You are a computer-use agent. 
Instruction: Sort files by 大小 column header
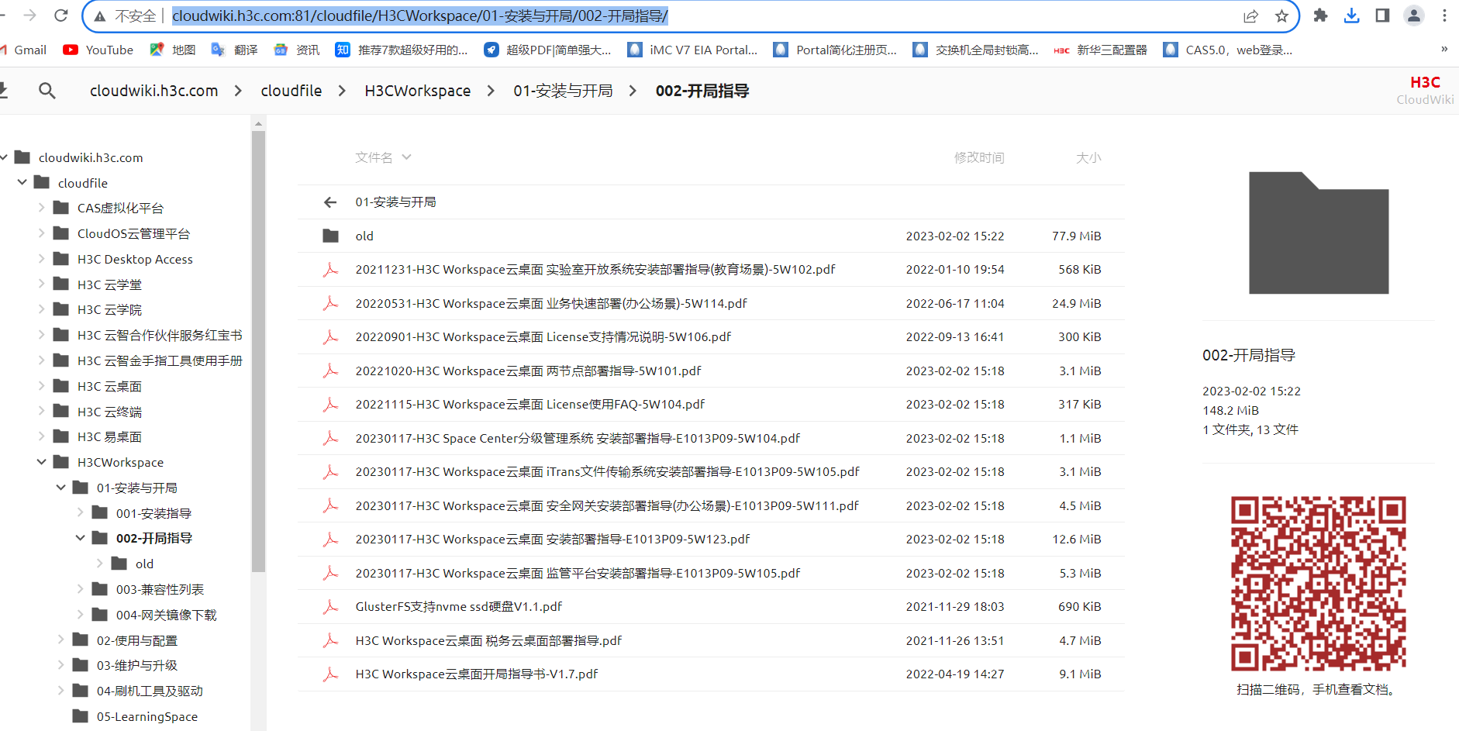point(1088,157)
